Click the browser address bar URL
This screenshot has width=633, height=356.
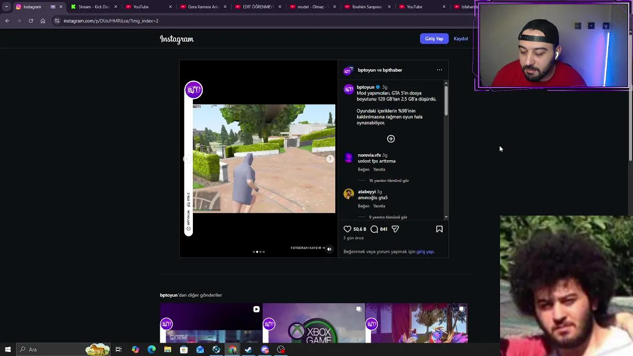[111, 21]
